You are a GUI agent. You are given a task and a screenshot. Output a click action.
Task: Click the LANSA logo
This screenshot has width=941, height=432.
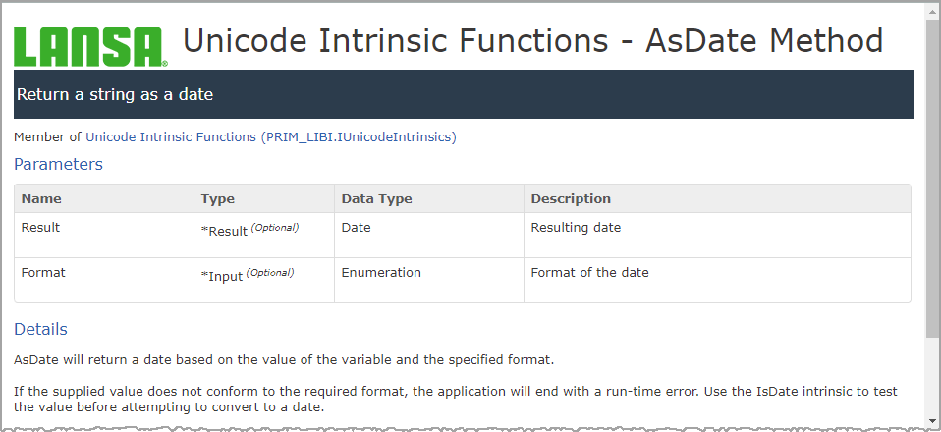coord(90,45)
